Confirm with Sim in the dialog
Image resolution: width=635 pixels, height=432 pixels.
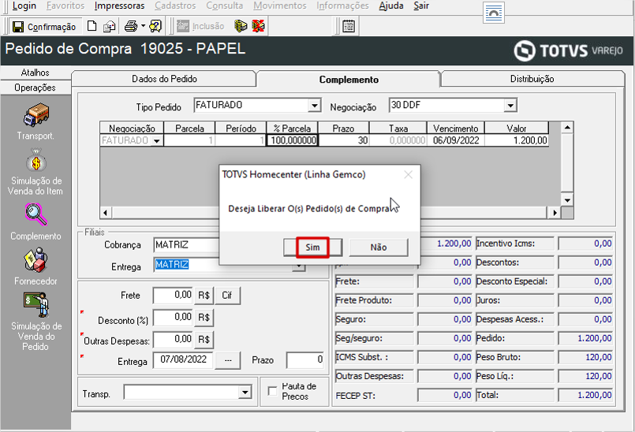point(312,248)
